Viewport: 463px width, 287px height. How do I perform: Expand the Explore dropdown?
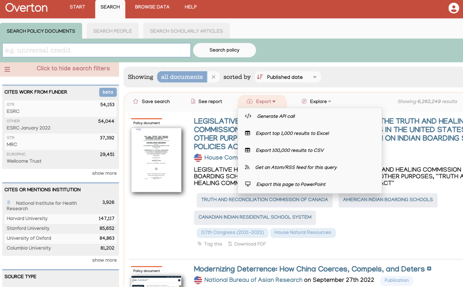click(316, 101)
